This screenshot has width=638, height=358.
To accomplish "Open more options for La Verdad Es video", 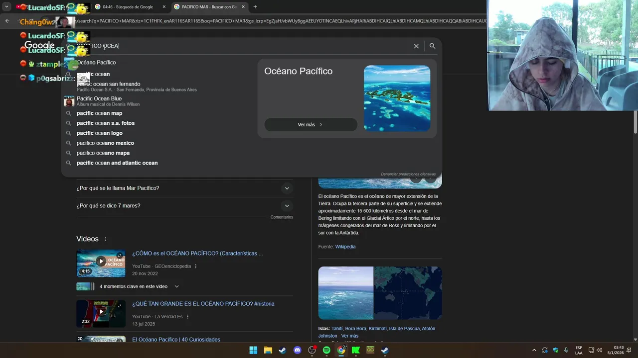I will pyautogui.click(x=187, y=317).
